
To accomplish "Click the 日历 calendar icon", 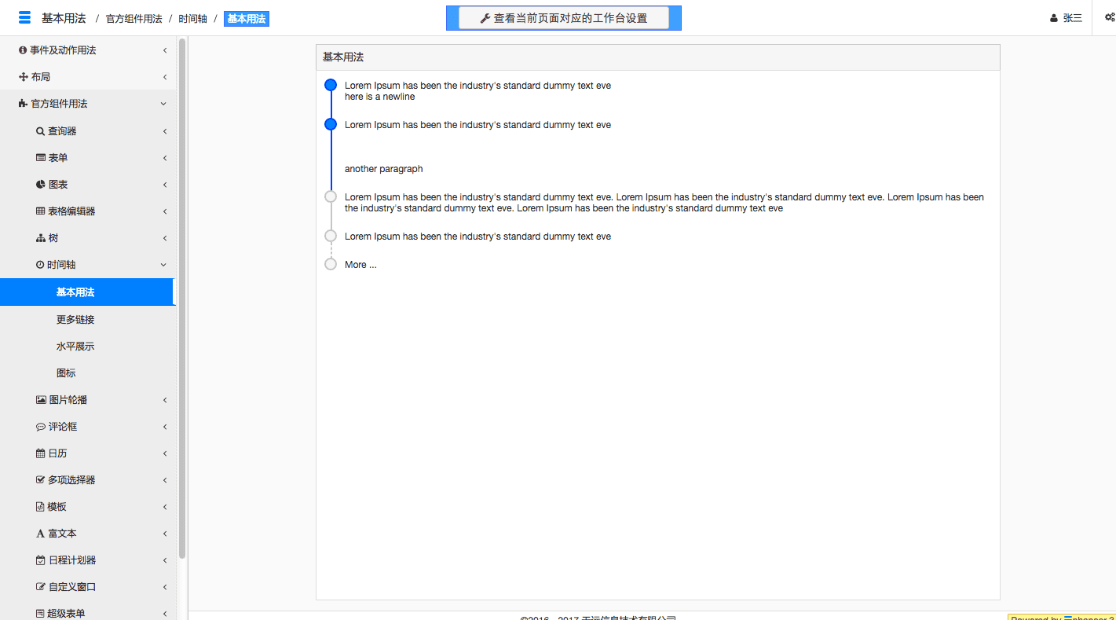I will coord(40,453).
